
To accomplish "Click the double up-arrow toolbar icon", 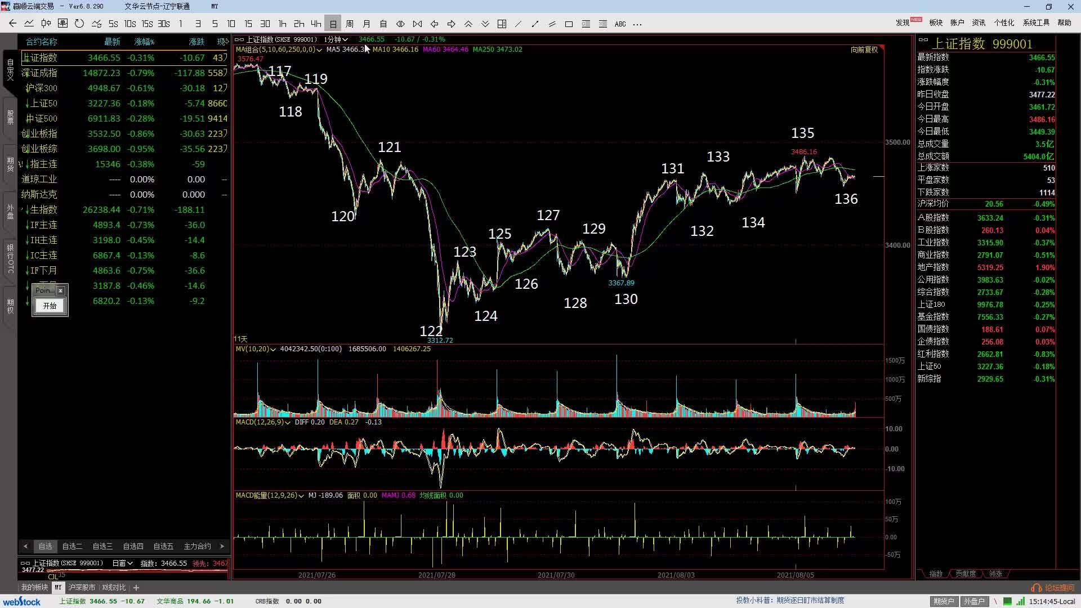I will coord(468,24).
